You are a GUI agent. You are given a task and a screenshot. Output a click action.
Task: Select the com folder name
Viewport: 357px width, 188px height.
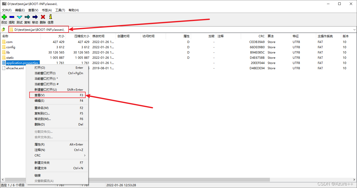[9, 42]
